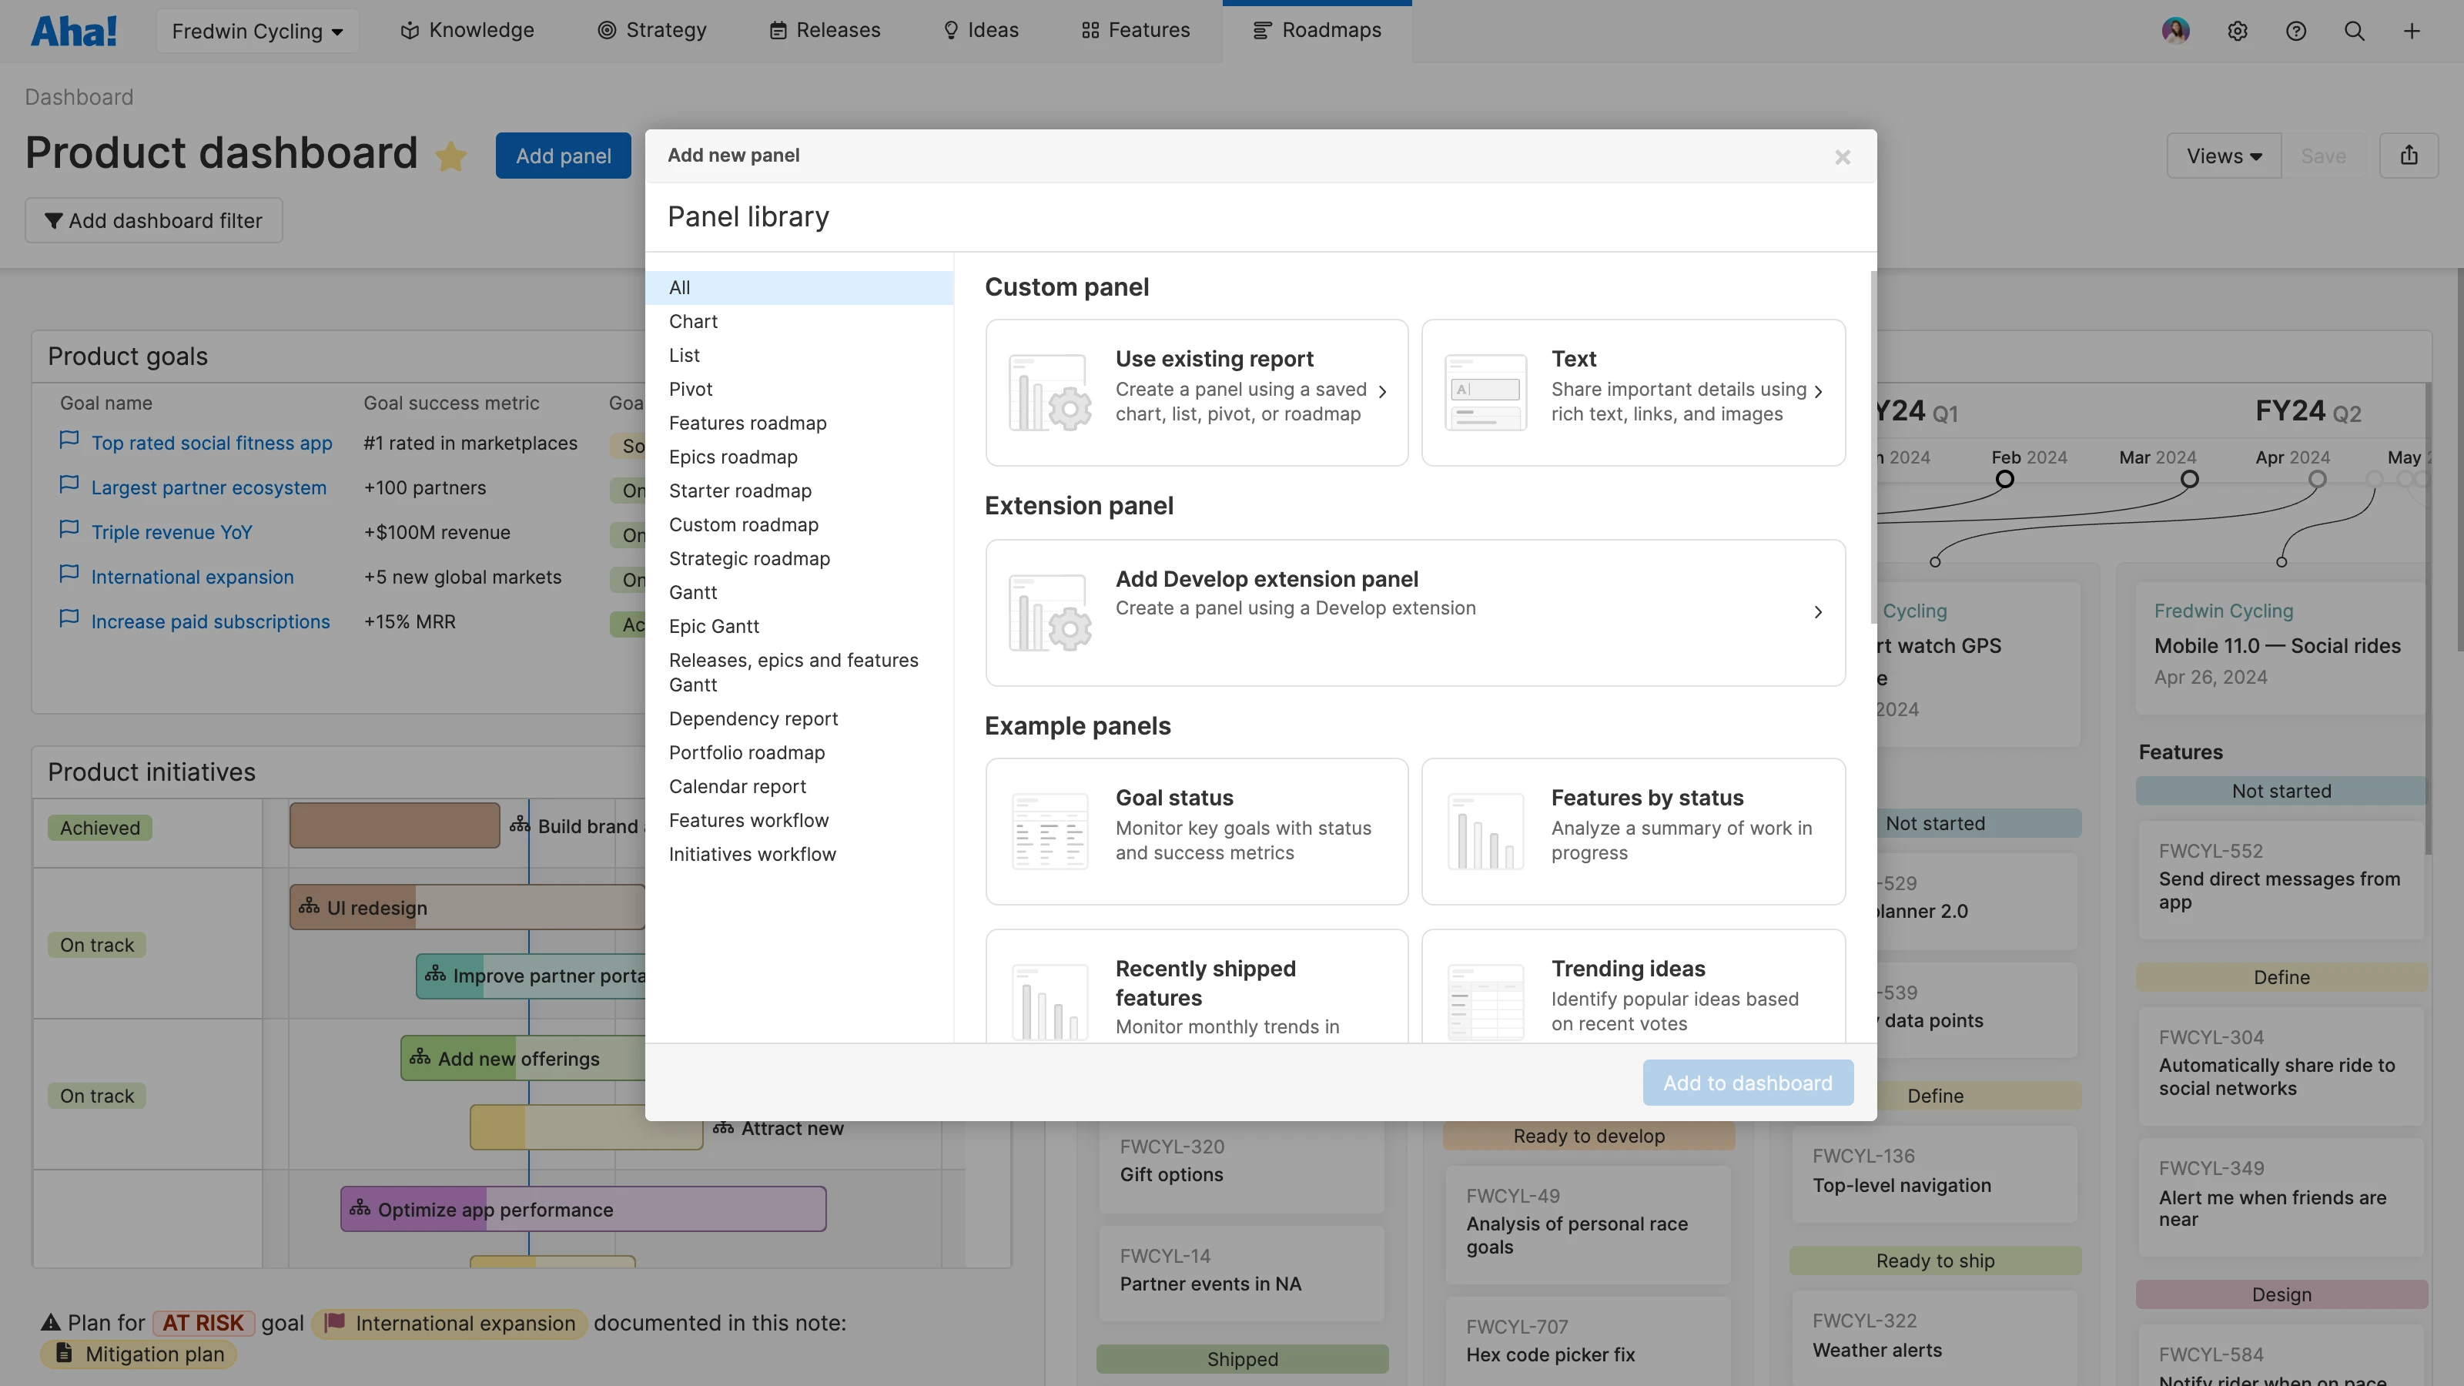Open the Knowledge section via its book icon
This screenshot has width=2464, height=1386.
(x=410, y=30)
